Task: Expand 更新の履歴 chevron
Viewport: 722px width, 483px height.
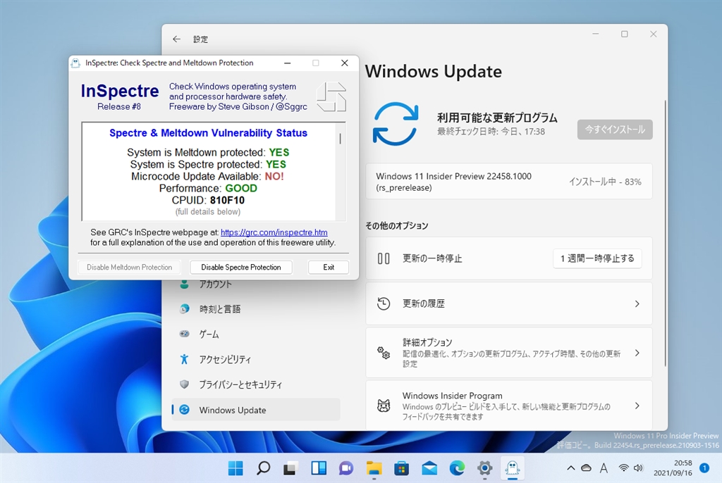Action: point(637,303)
